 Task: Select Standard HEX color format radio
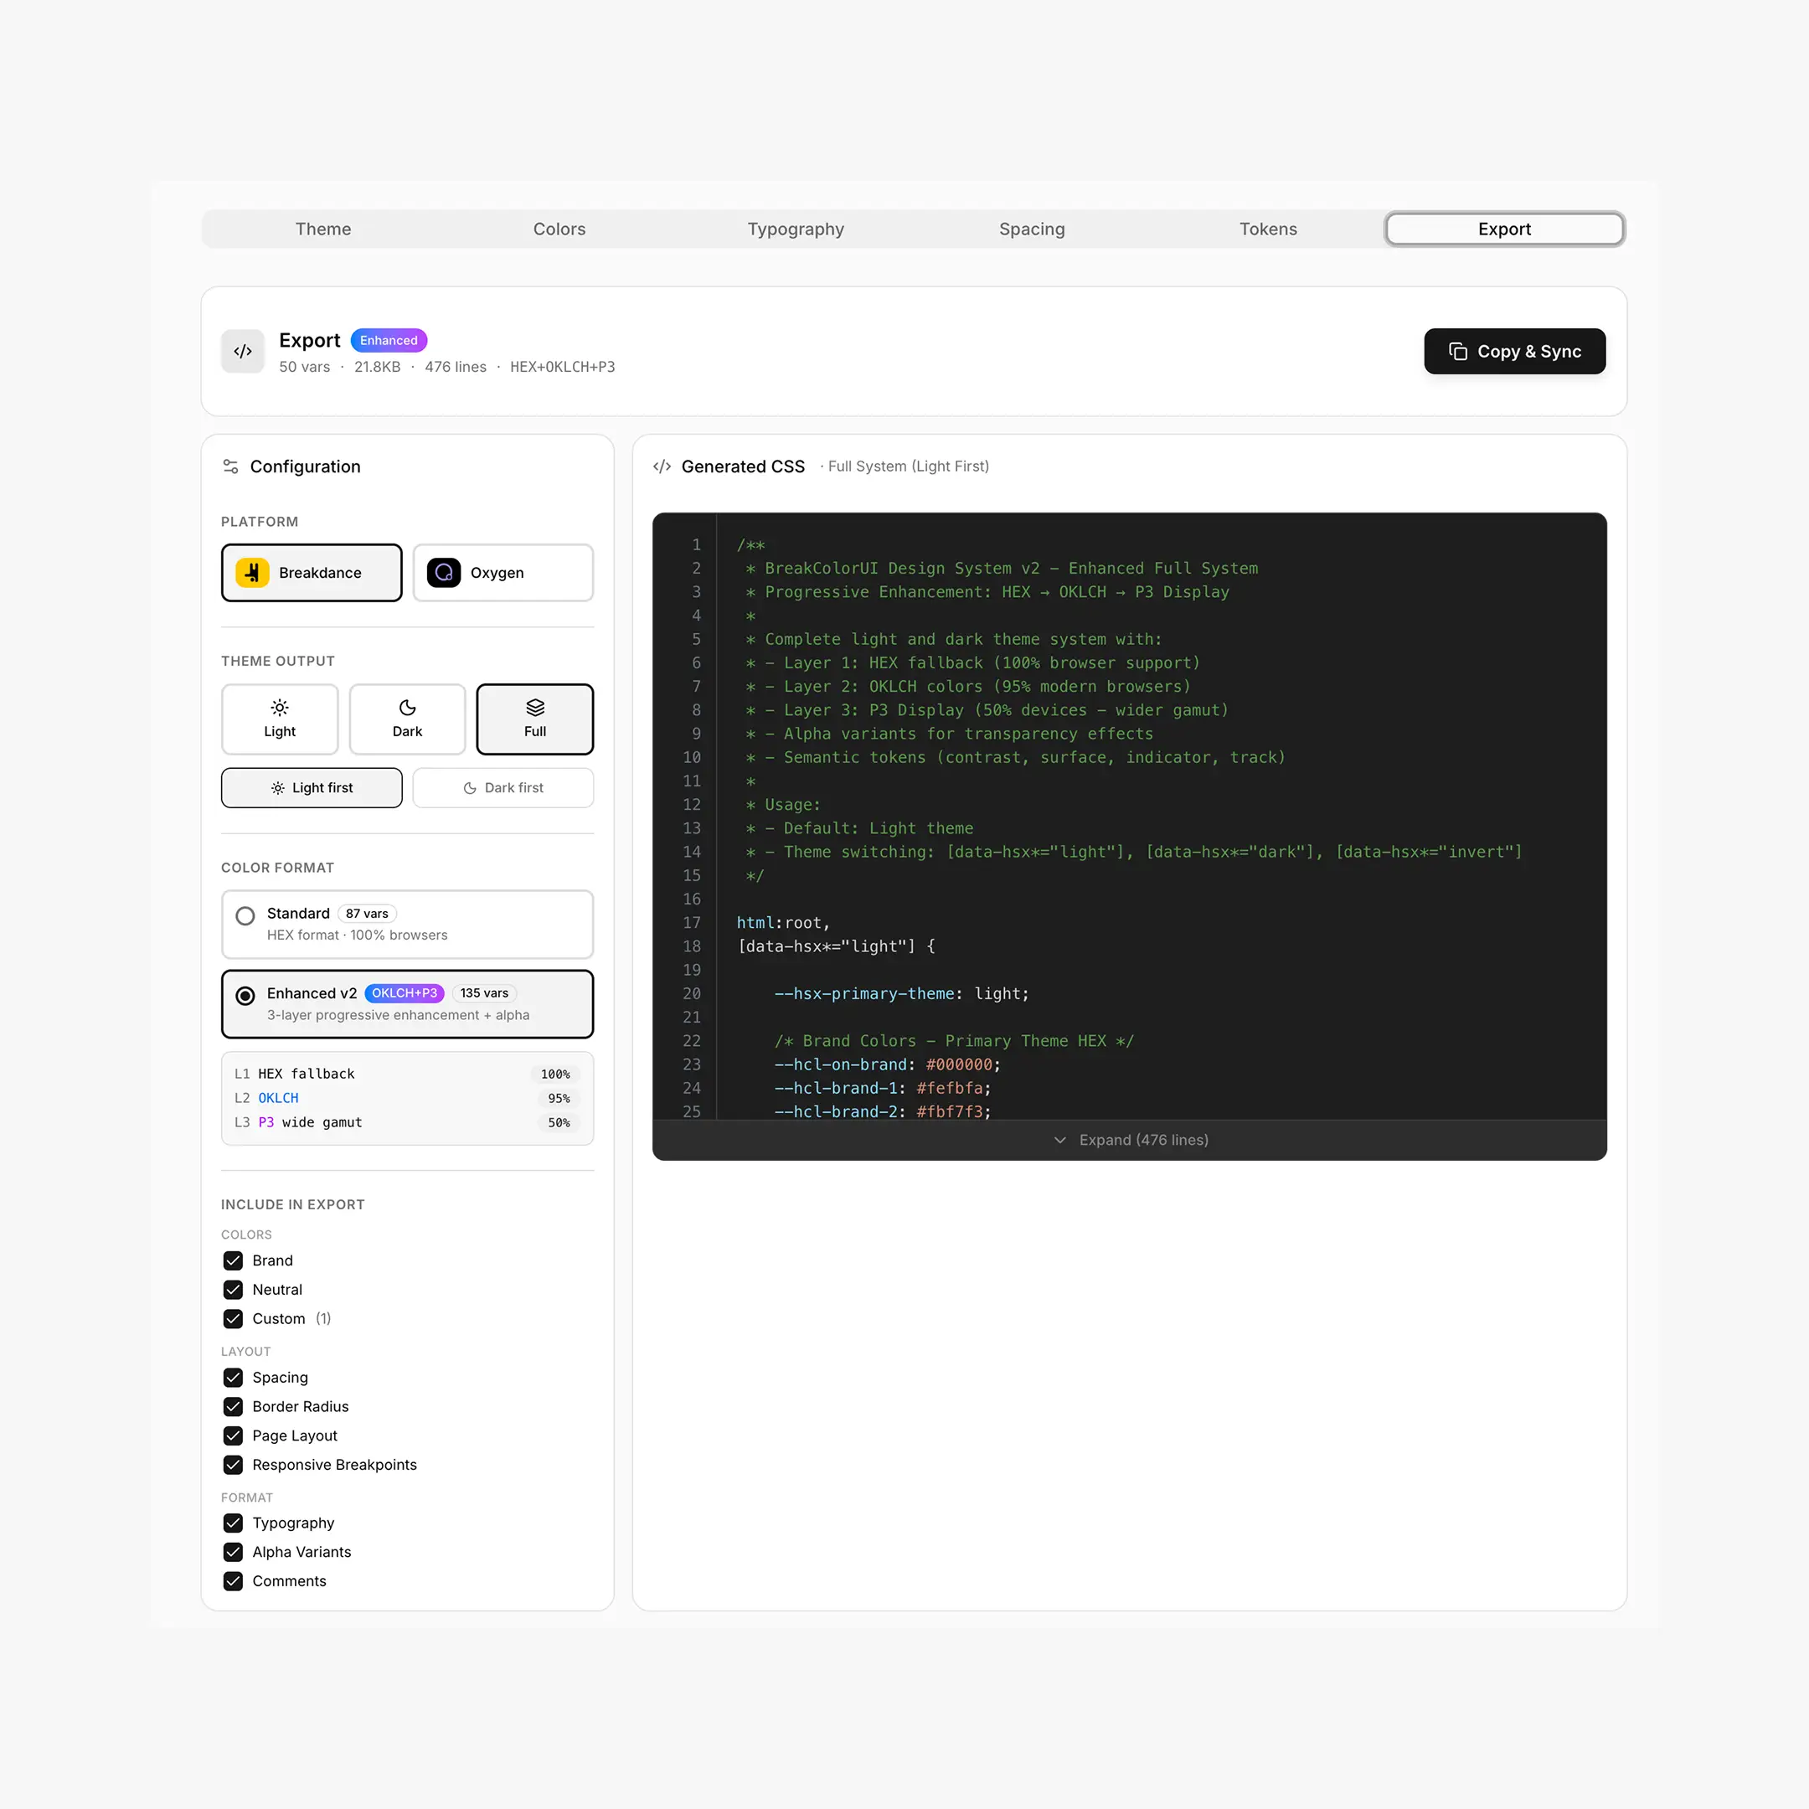245,915
